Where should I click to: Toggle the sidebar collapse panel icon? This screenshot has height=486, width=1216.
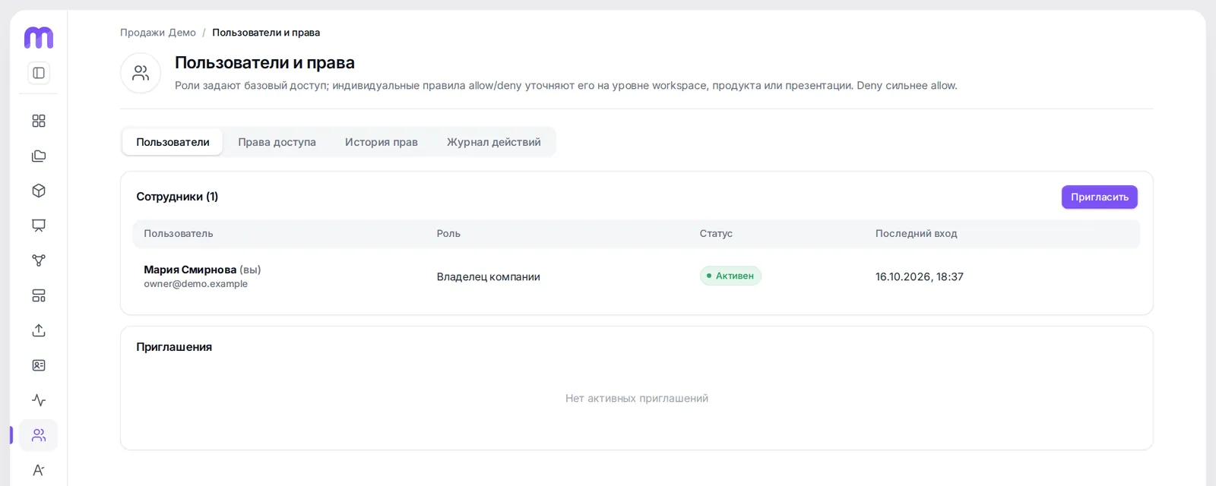tap(39, 73)
